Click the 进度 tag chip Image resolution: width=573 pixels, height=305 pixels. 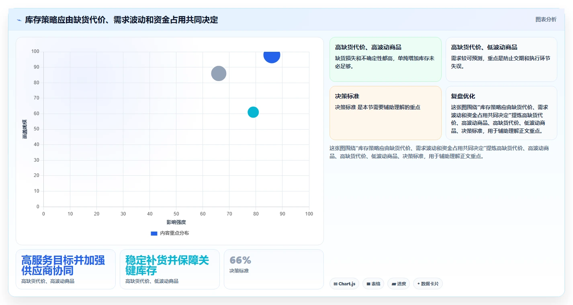pyautogui.click(x=399, y=284)
